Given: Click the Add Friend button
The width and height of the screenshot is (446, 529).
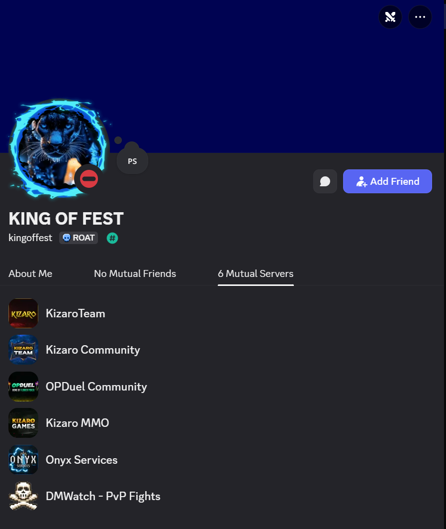Looking at the screenshot, I should tap(387, 181).
